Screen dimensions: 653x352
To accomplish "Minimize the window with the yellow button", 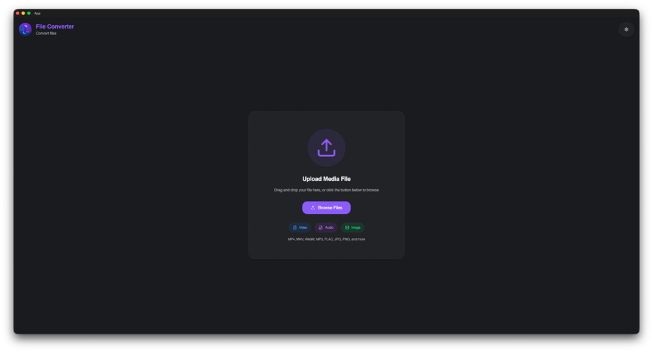I will pos(23,14).
